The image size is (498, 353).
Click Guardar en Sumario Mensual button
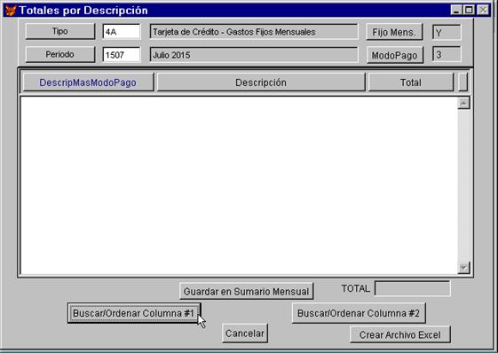(246, 292)
